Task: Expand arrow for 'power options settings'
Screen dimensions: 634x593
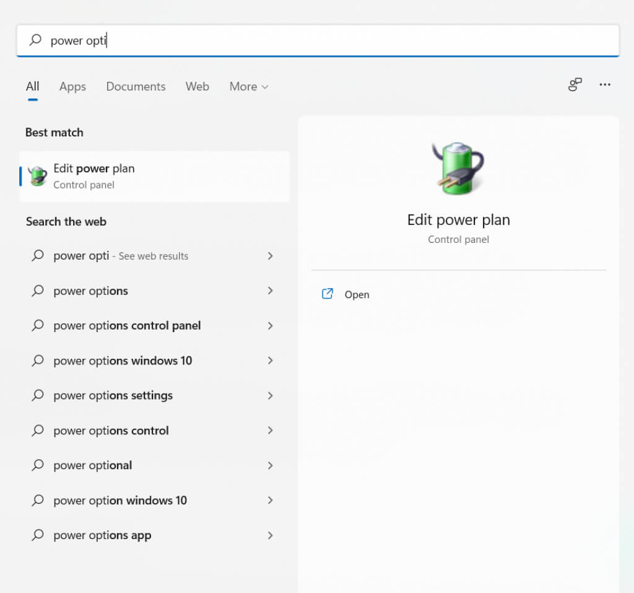Action: 270,395
